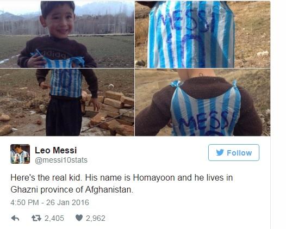Open the top-left photo of the smiling boy

click(67, 34)
